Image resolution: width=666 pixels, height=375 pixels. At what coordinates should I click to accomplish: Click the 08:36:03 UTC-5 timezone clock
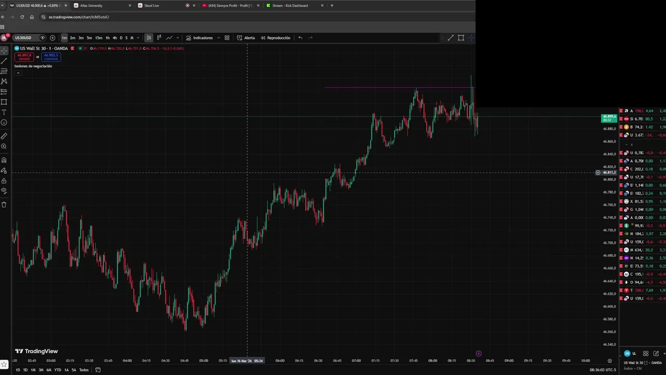603,370
